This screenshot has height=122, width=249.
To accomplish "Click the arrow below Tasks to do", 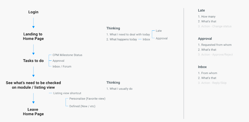I will pyautogui.click(x=33, y=72).
